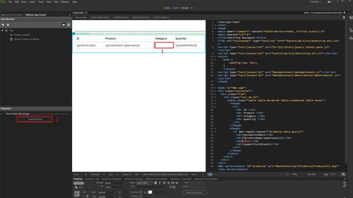
Task: Switch to HTML properties mode
Action: point(79,183)
